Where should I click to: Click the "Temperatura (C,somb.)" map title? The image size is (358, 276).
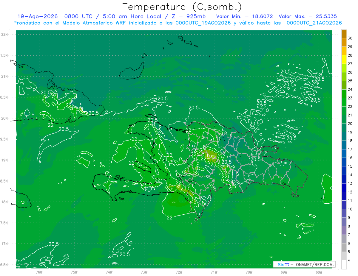(x=182, y=7)
